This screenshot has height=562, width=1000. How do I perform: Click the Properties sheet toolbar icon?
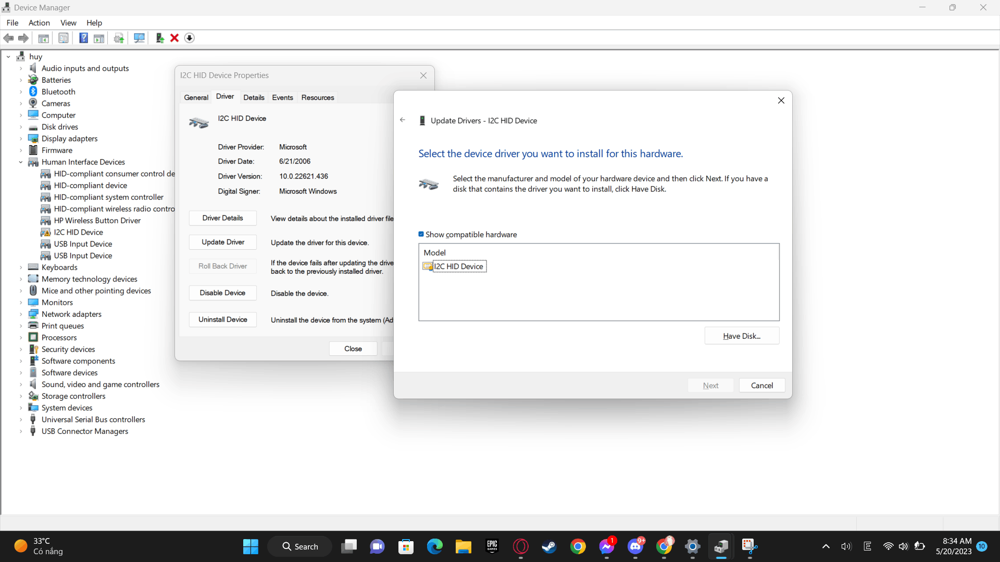click(x=64, y=38)
